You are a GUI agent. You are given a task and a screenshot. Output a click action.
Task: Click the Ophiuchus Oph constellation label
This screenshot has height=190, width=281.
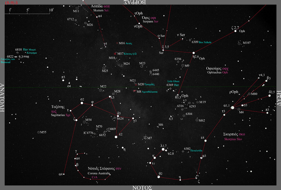point(217,72)
